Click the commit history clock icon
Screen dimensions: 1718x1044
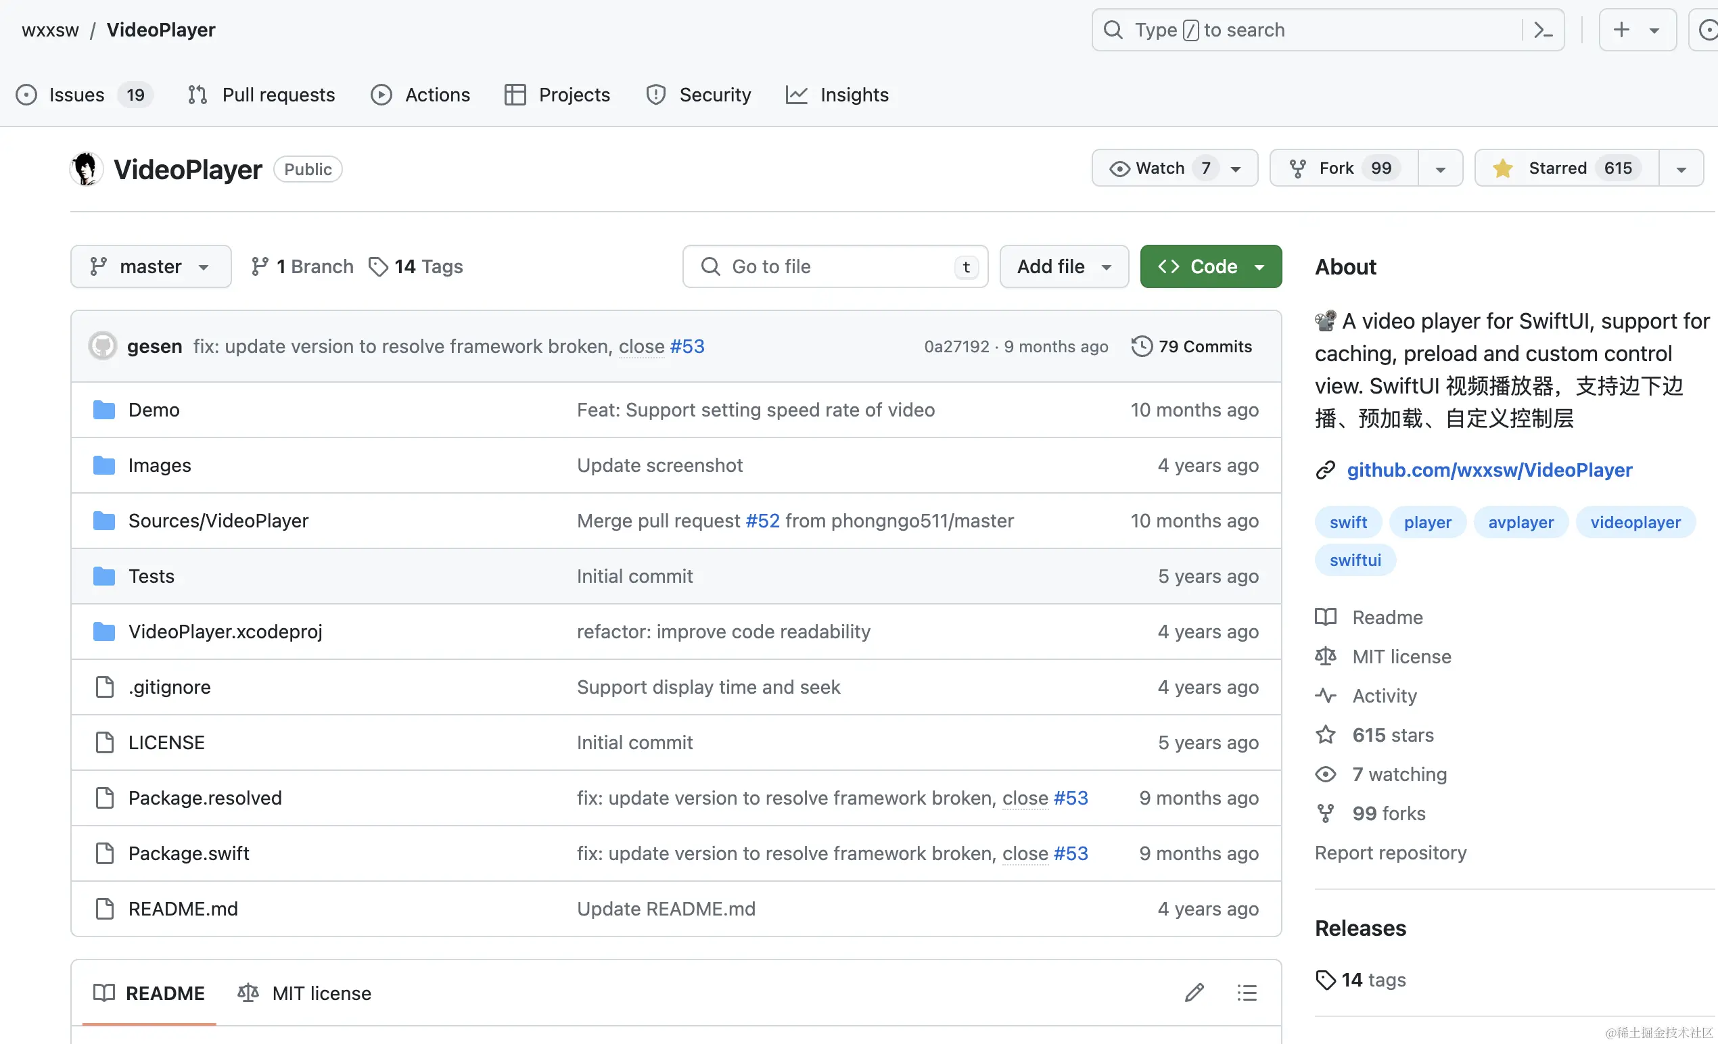click(1141, 346)
